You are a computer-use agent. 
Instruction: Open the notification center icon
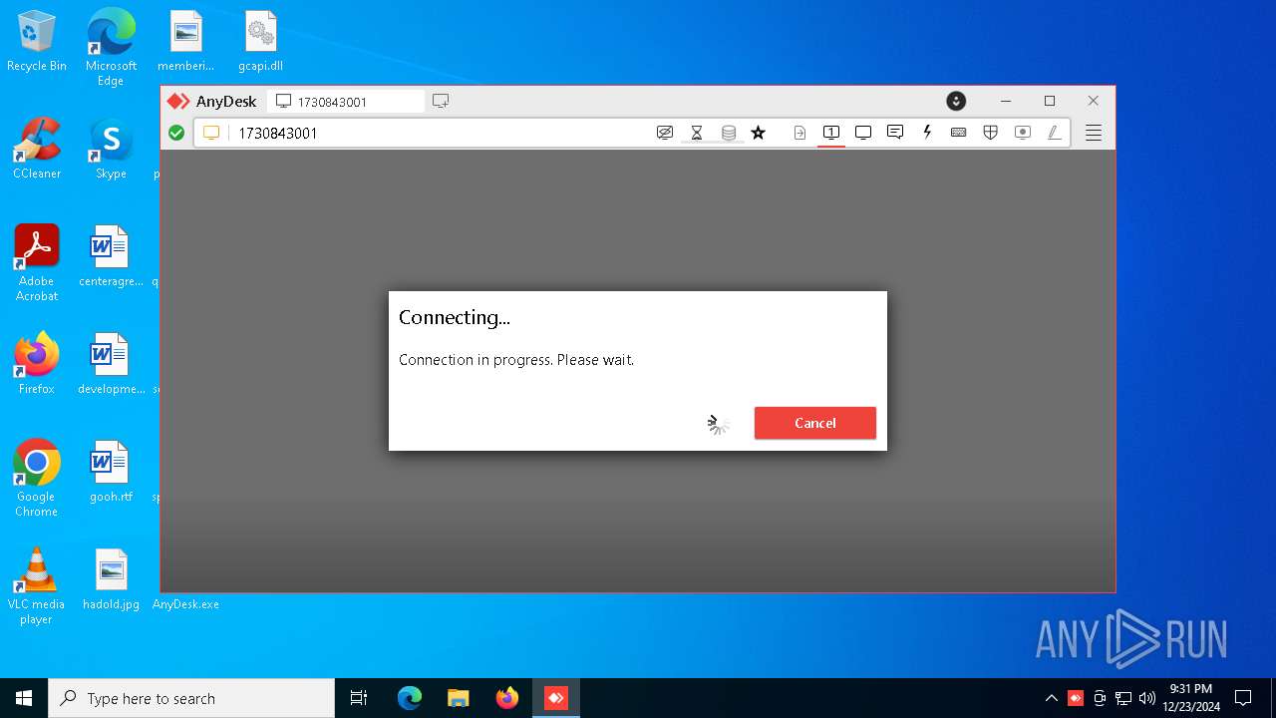(1243, 698)
